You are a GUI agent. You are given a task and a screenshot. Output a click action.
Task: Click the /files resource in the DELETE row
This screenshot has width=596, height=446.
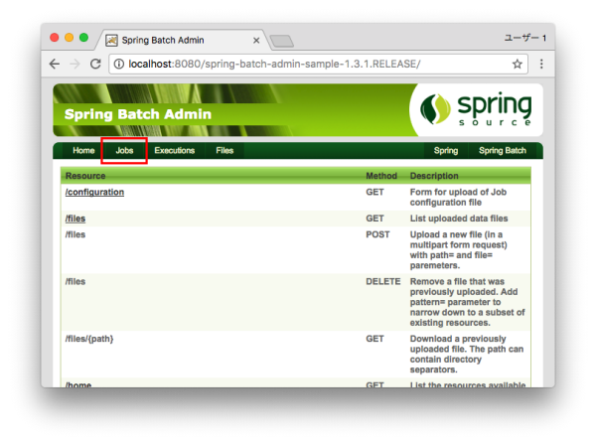click(x=75, y=282)
